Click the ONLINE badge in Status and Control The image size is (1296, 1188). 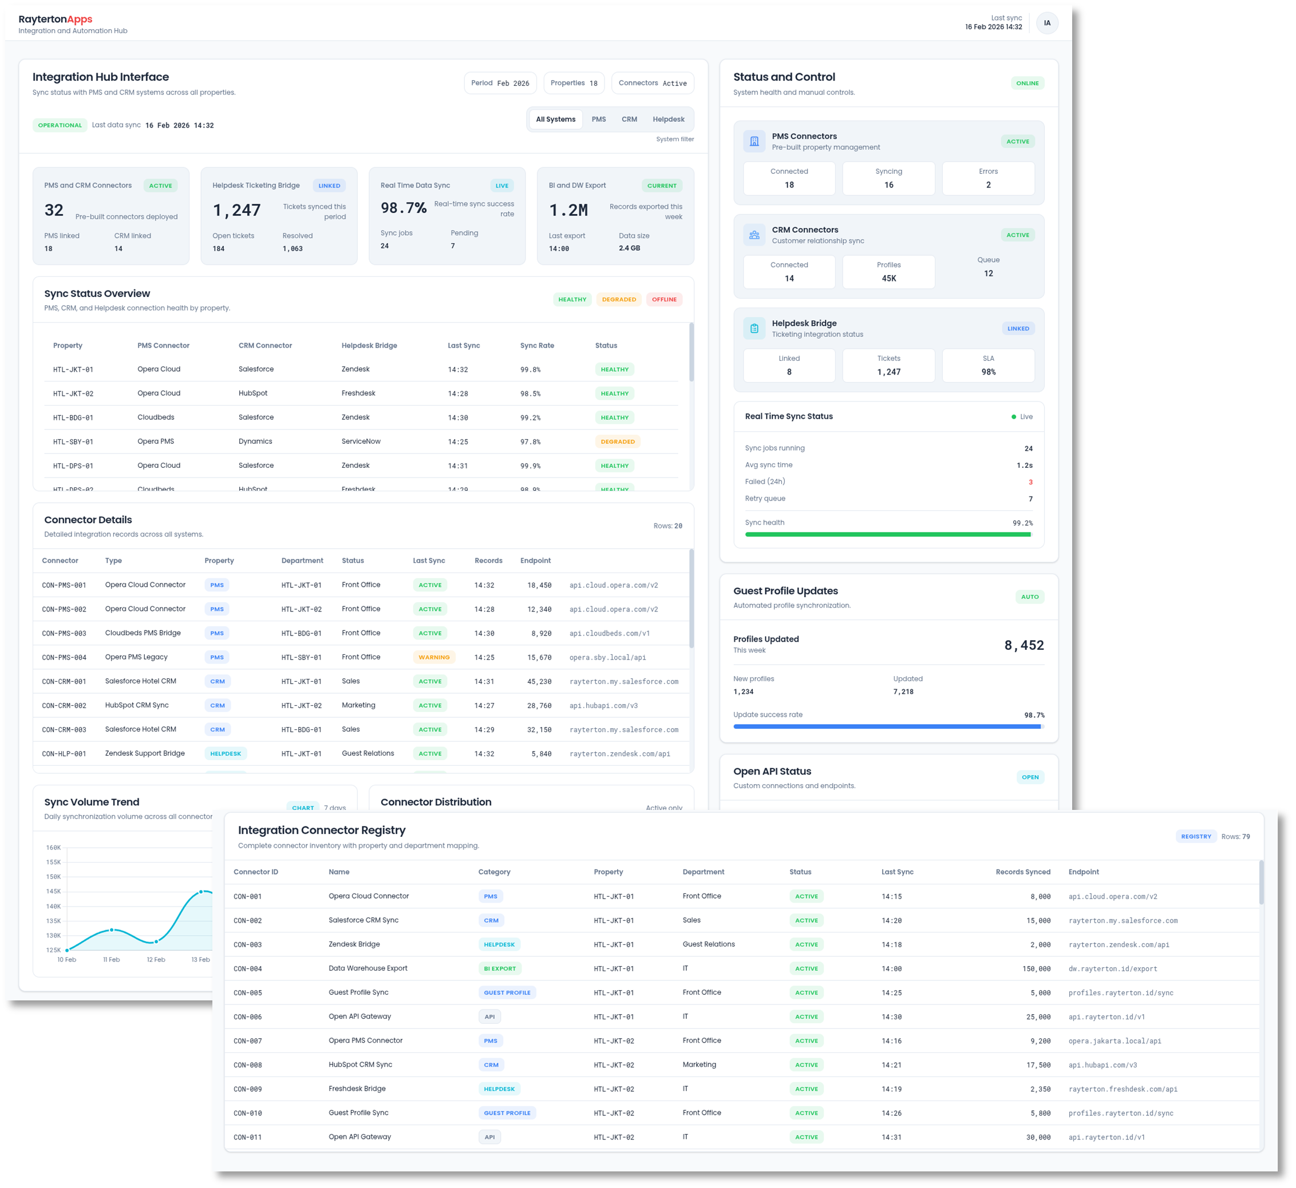1028,82
